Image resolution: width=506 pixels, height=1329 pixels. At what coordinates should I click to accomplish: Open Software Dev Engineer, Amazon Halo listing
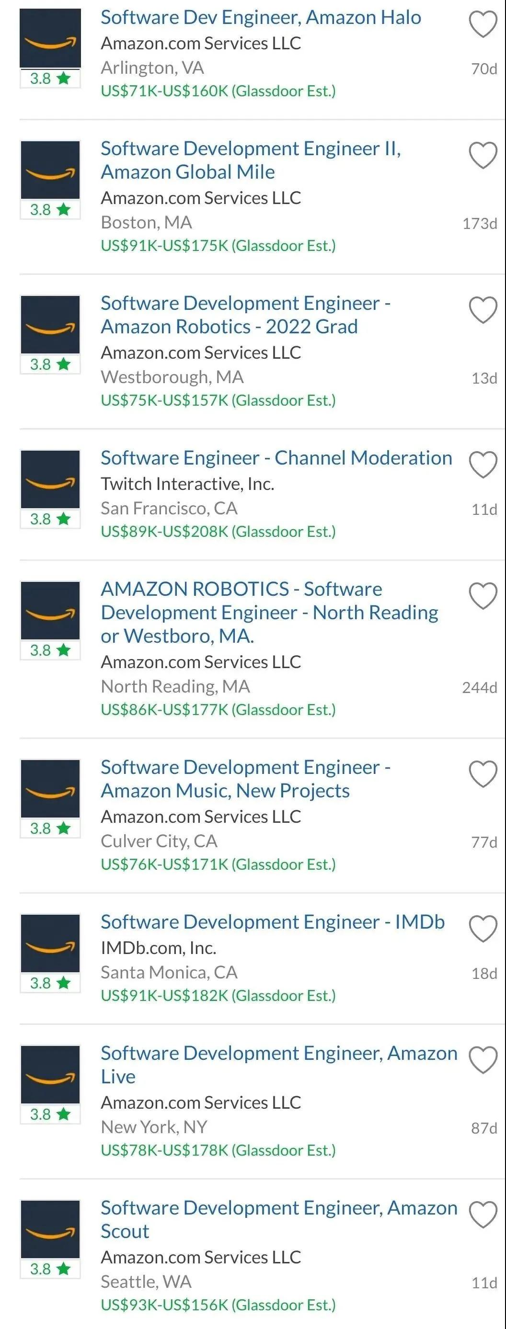(x=261, y=18)
